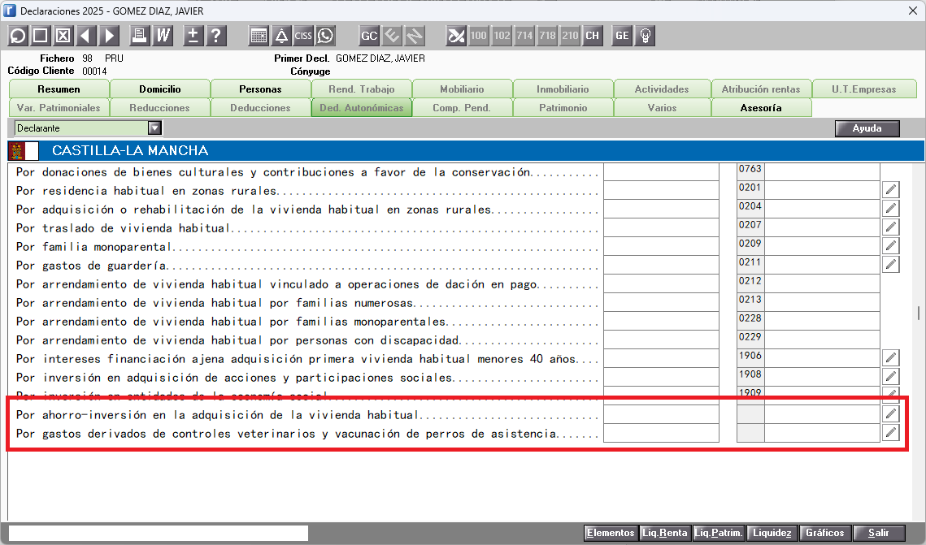This screenshot has height=545, width=926.
Task: Click the GC toolbar button
Action: click(x=369, y=36)
